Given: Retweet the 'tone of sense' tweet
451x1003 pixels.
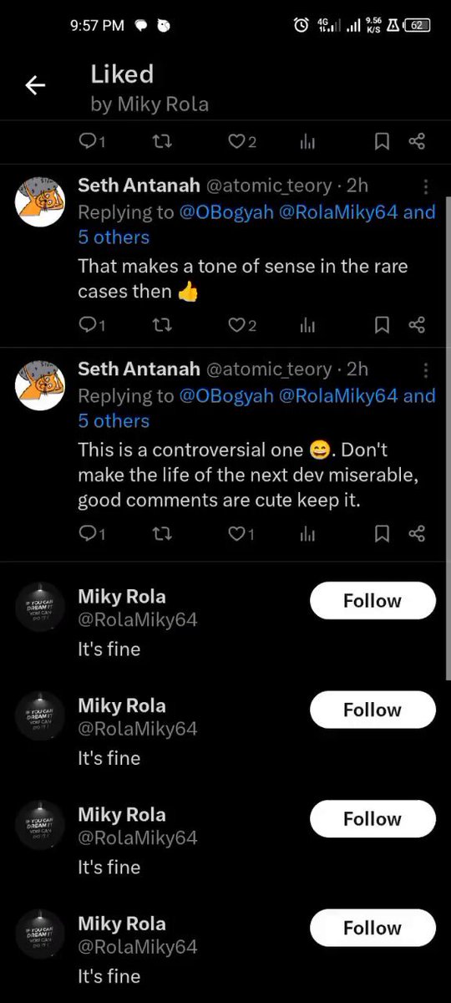Looking at the screenshot, I should click(160, 324).
